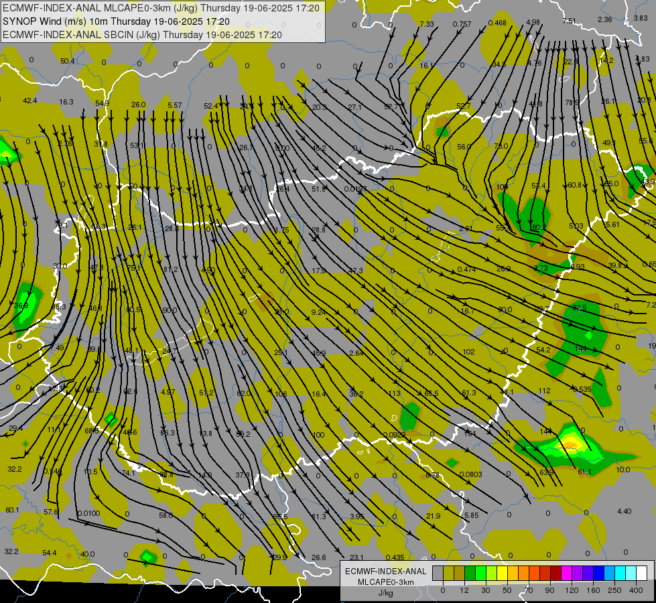This screenshot has width=656, height=603.
Task: Click the value '74.1'
Action: 128,473
